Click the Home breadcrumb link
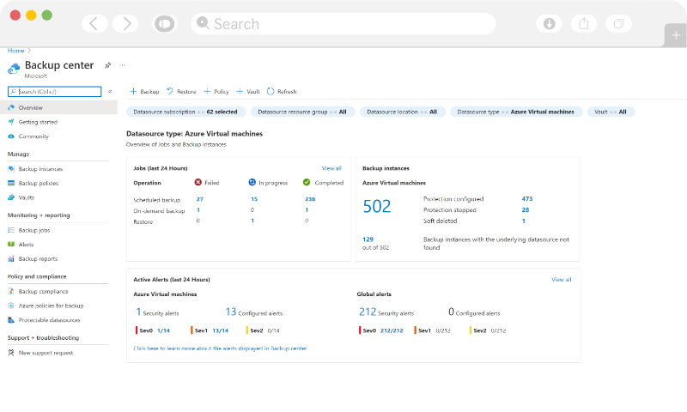This screenshot has width=687, height=412. tap(16, 51)
